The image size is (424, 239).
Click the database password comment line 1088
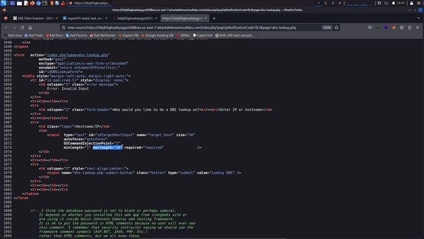(x=103, y=210)
